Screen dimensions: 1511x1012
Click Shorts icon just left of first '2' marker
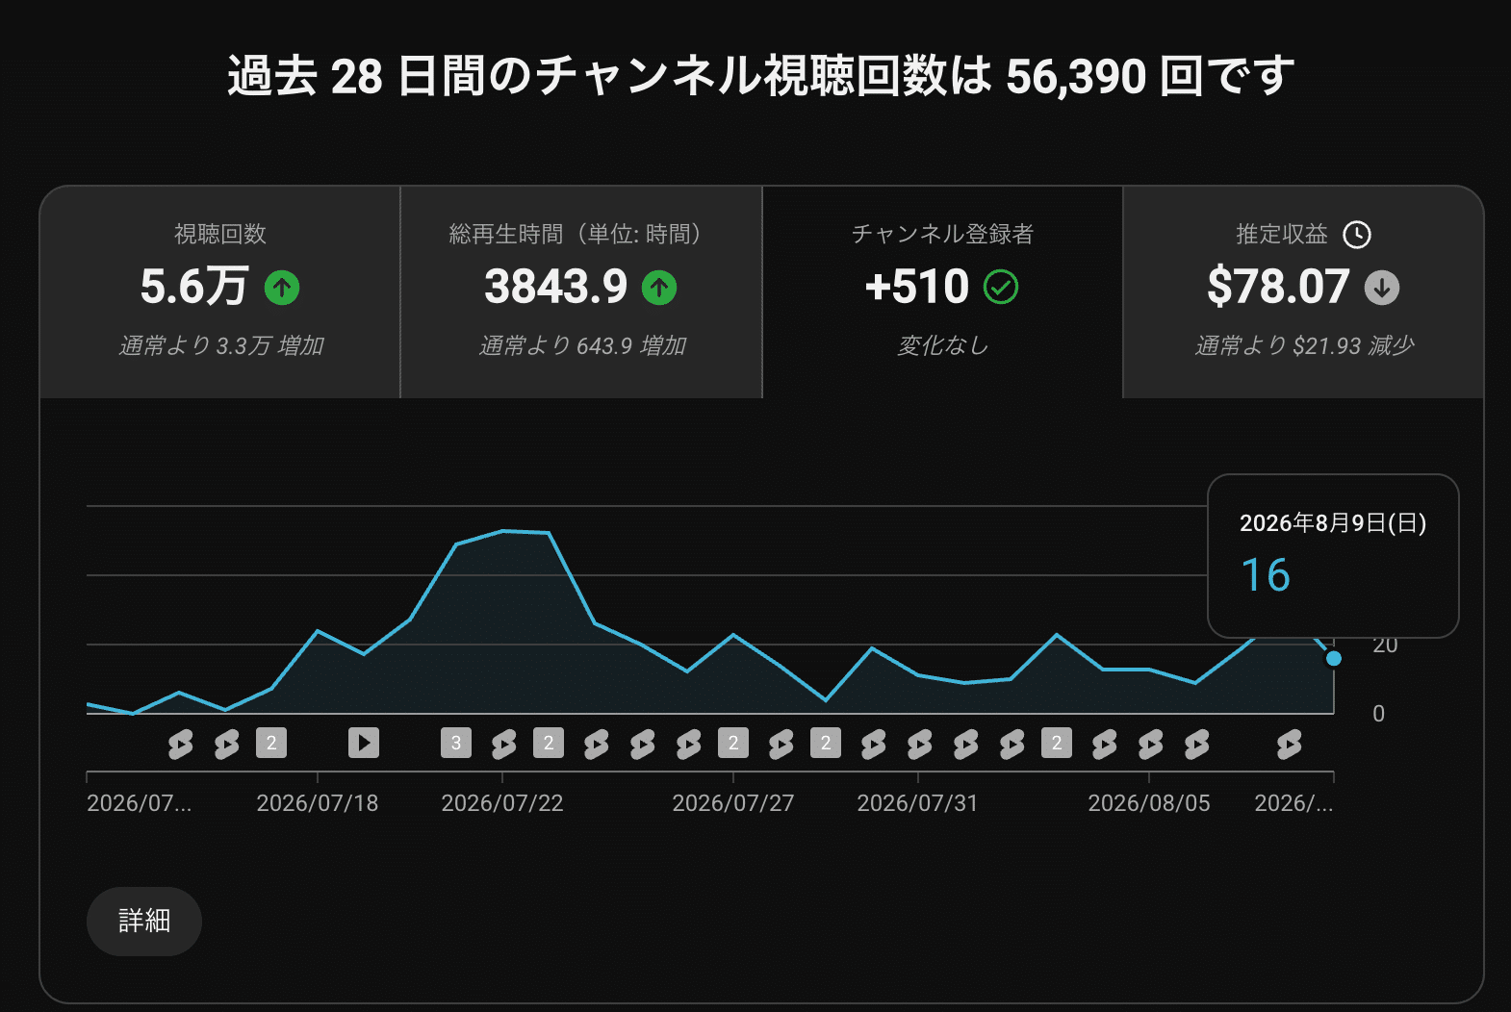point(226,744)
